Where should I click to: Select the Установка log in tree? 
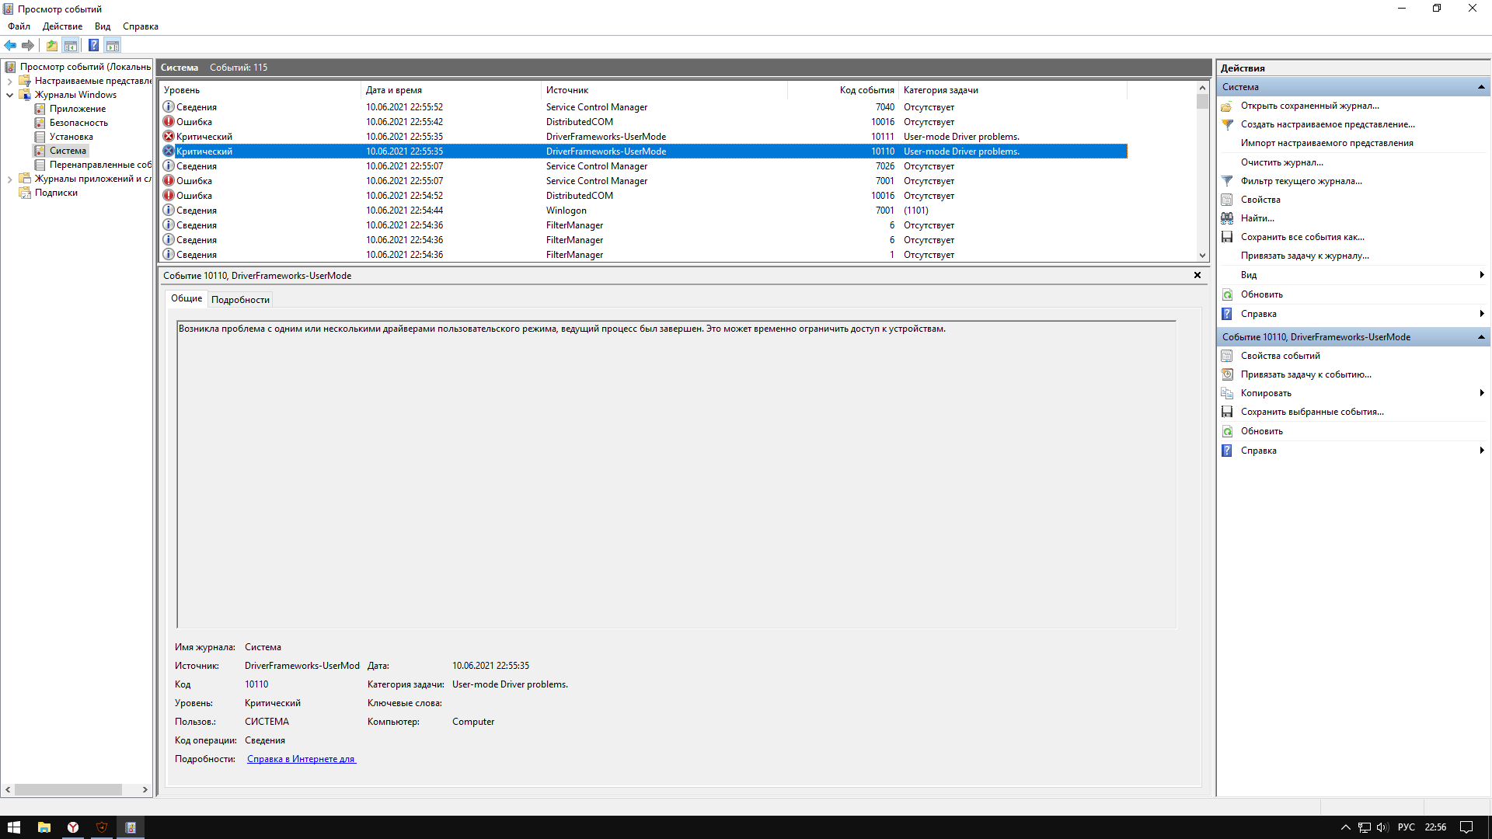[x=71, y=137]
